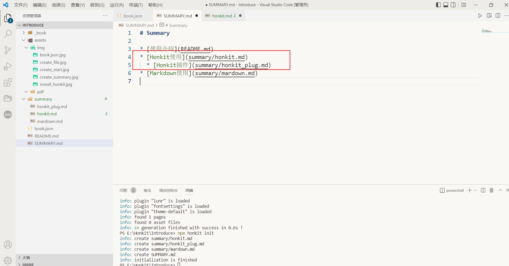The width and height of the screenshot is (509, 266).
Task: Open create_start.jpg in explorer
Action: [x=64, y=69]
